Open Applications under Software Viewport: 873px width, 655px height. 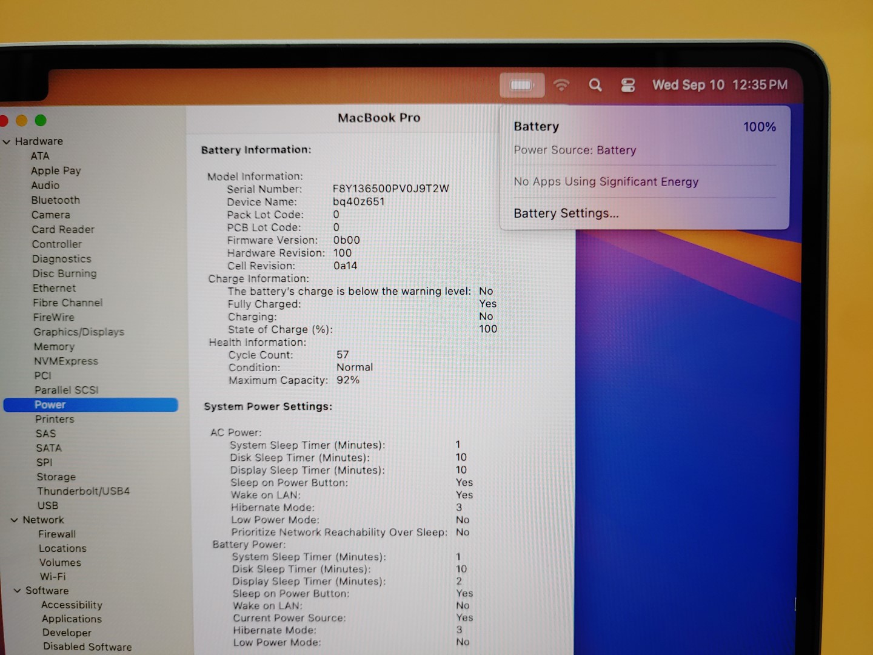click(x=72, y=619)
